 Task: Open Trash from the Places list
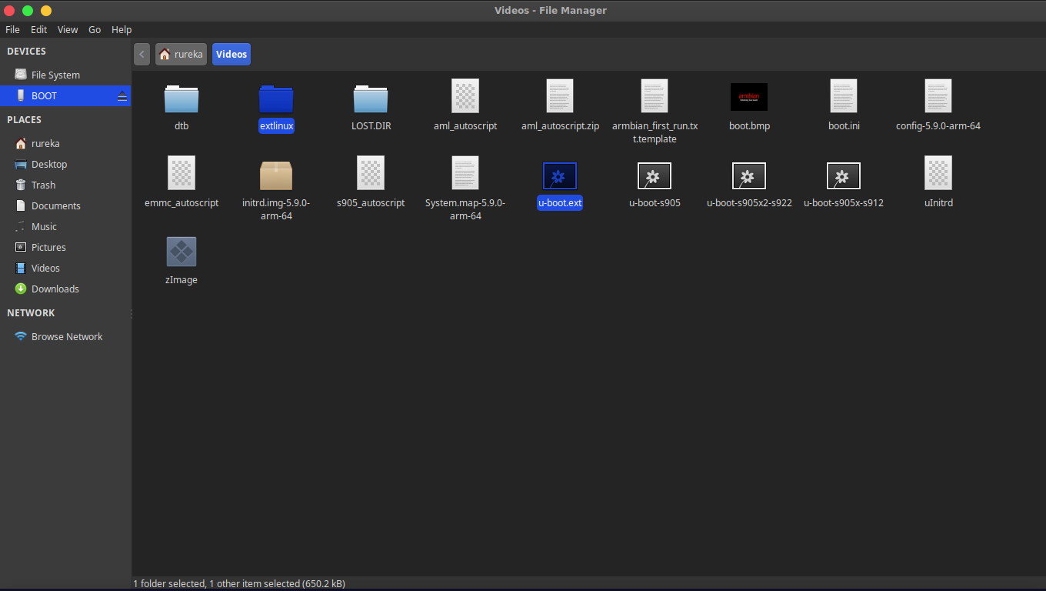click(43, 185)
